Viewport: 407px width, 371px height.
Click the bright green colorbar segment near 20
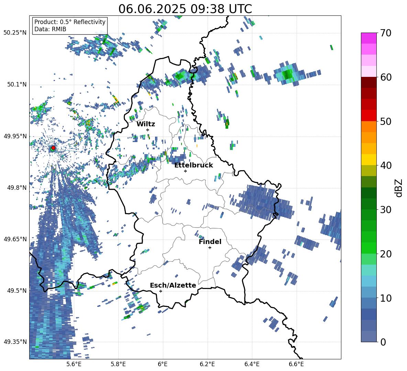[x=369, y=248]
